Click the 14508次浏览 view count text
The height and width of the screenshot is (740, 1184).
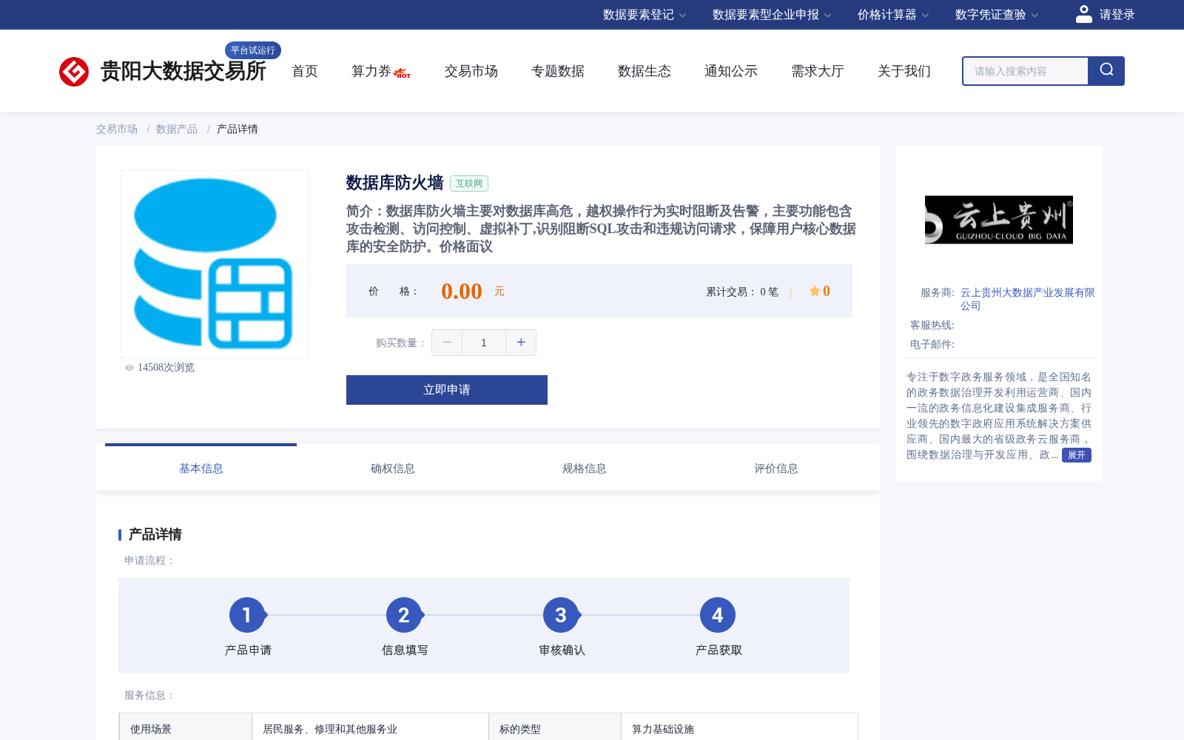[166, 368]
